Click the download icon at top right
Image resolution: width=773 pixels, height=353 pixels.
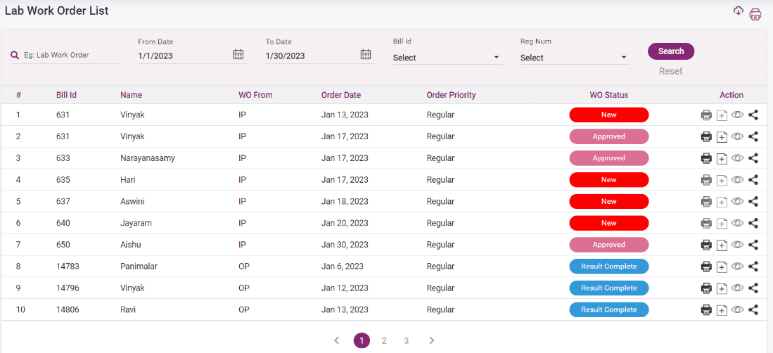pyautogui.click(x=738, y=11)
